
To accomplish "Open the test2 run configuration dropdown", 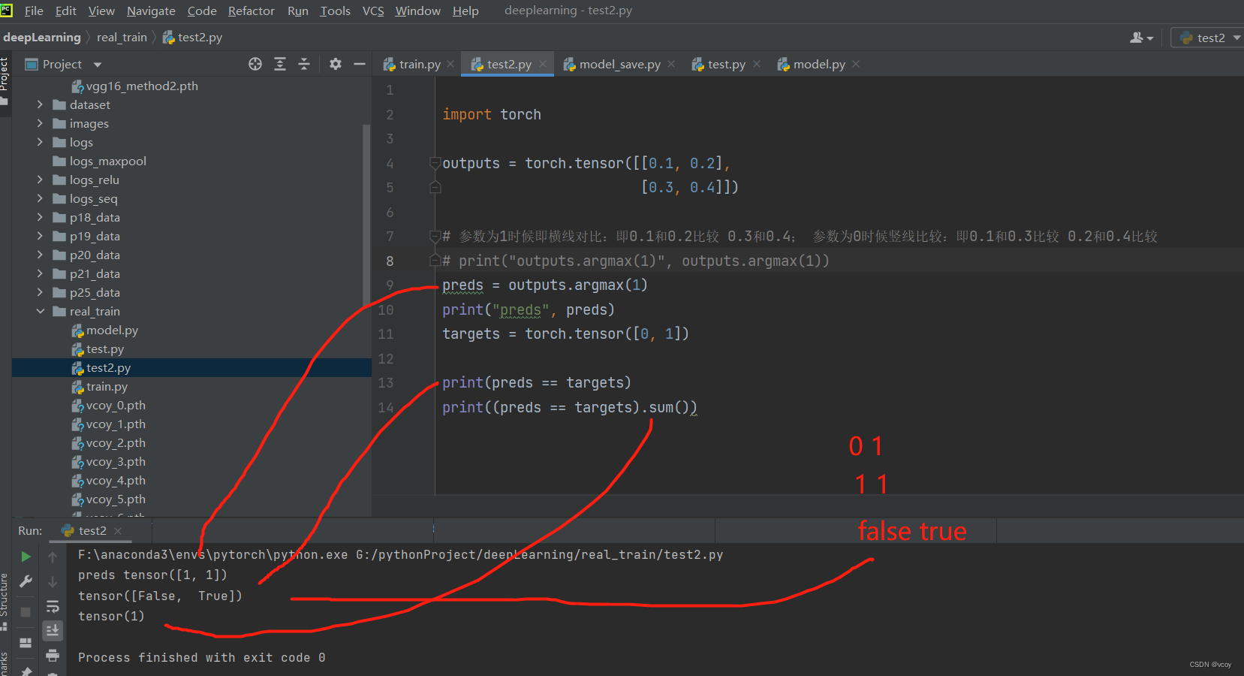I will tap(1209, 38).
